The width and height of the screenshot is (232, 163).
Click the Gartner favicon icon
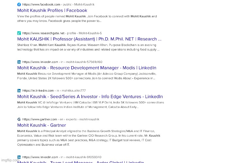[19, 119]
